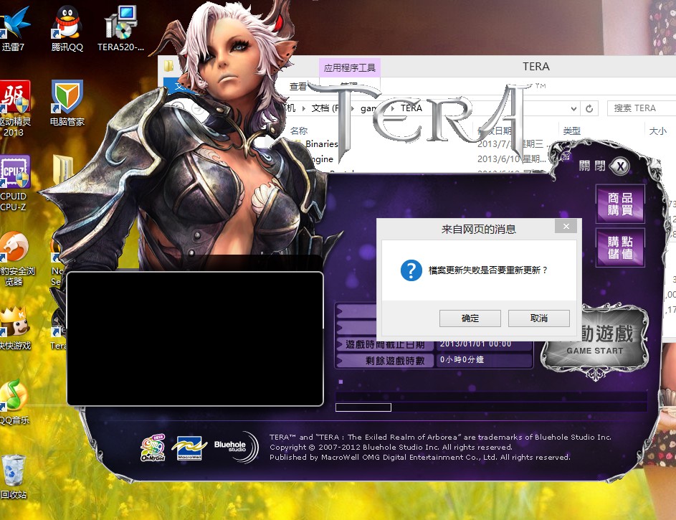Click the question mark icon in dialog
676x520 pixels.
click(x=411, y=270)
